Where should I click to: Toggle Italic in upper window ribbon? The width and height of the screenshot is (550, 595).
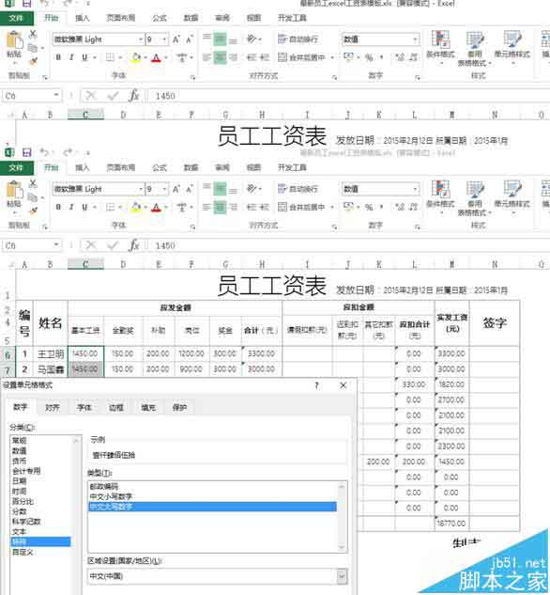(x=71, y=57)
